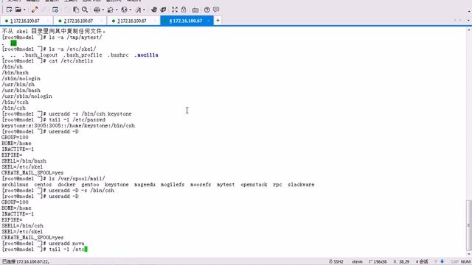
Task: Click connection status '172.16.100.67:22' text
Action: point(32,262)
